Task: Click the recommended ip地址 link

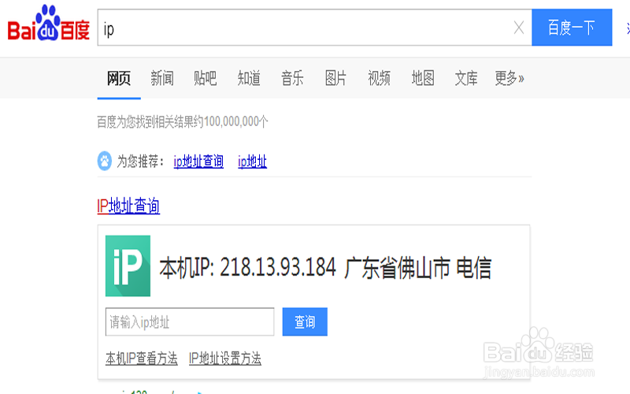Action: click(252, 162)
